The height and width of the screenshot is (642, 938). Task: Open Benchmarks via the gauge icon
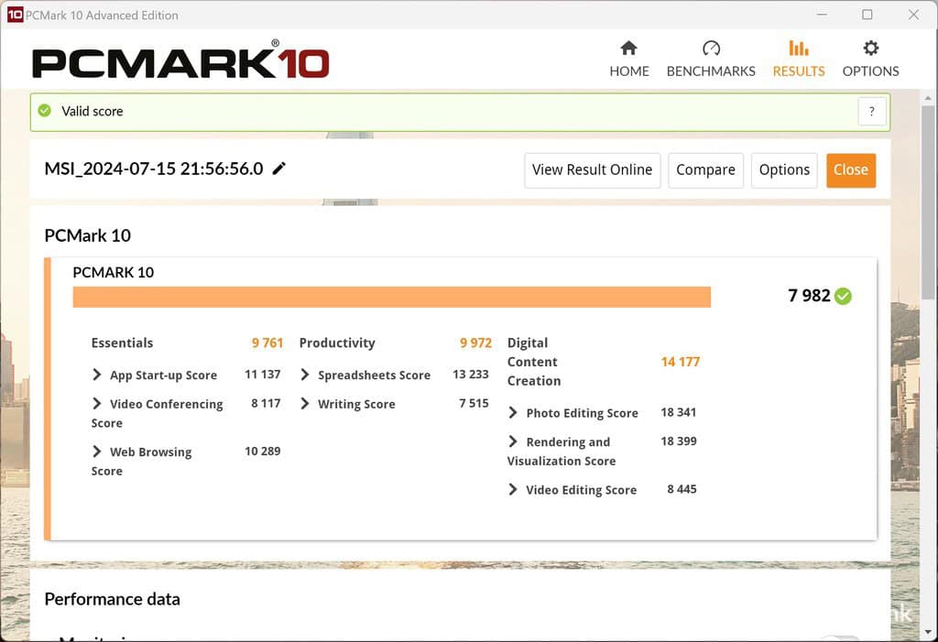click(x=711, y=49)
